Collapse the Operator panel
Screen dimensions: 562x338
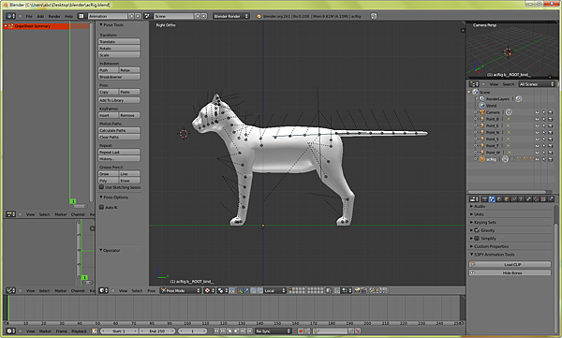[x=101, y=250]
